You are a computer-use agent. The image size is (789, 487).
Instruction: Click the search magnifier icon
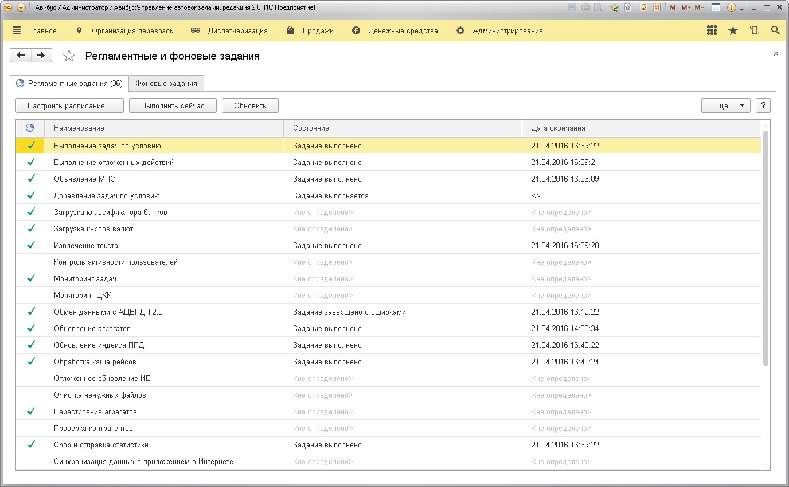775,31
